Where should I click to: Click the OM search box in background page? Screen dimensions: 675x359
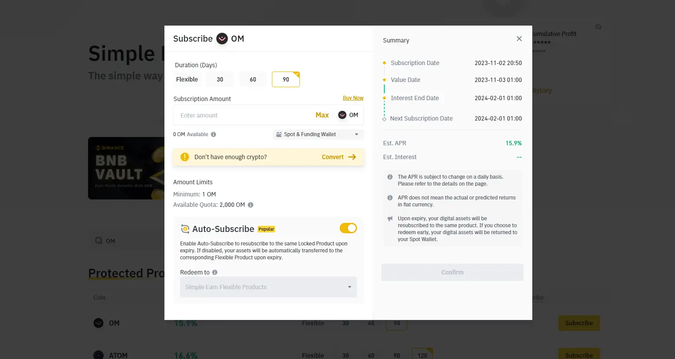[x=127, y=241]
